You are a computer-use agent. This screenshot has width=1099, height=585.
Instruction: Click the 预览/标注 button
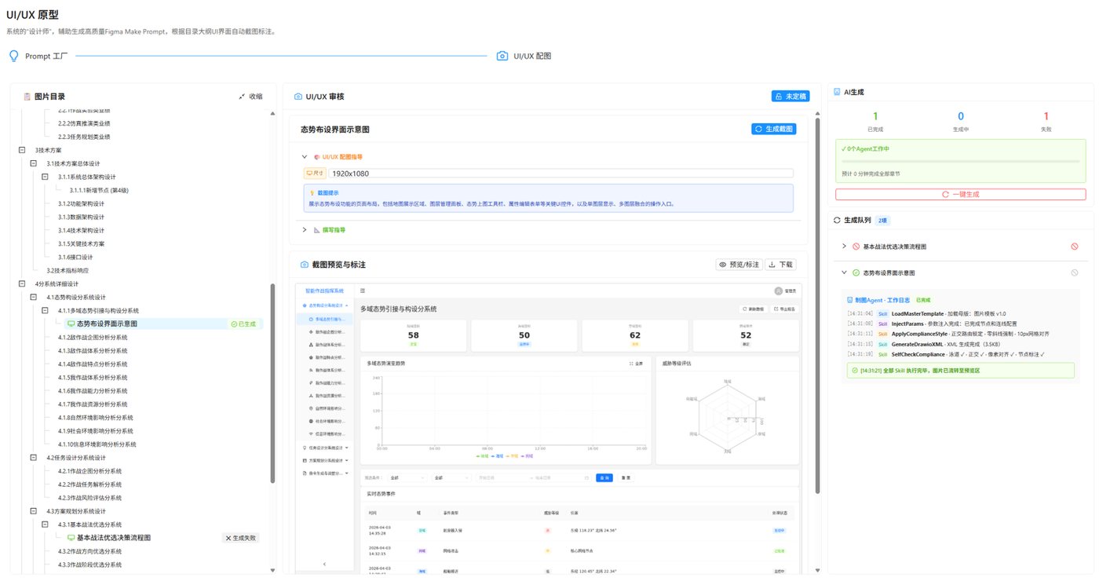[x=739, y=265]
